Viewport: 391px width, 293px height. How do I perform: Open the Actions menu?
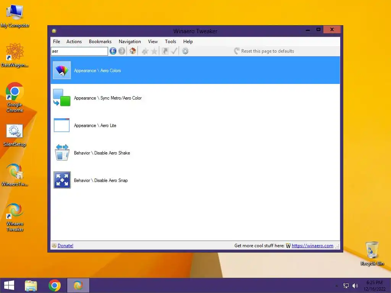[x=74, y=42]
